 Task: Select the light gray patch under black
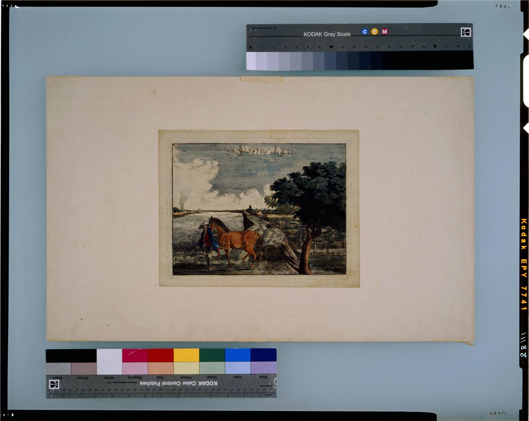click(x=58, y=369)
